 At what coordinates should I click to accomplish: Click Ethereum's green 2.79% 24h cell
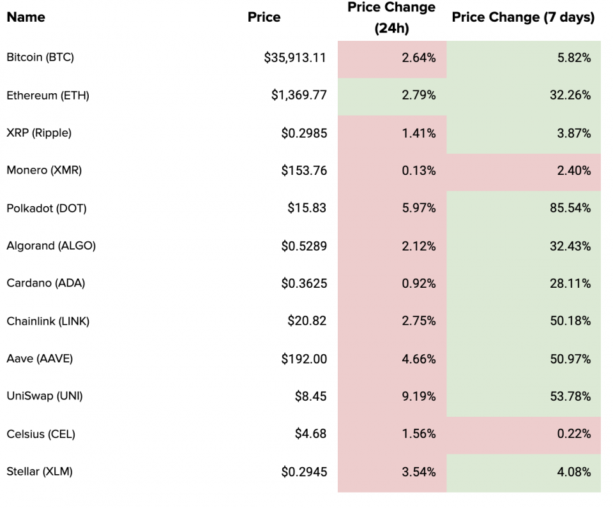[x=418, y=96]
